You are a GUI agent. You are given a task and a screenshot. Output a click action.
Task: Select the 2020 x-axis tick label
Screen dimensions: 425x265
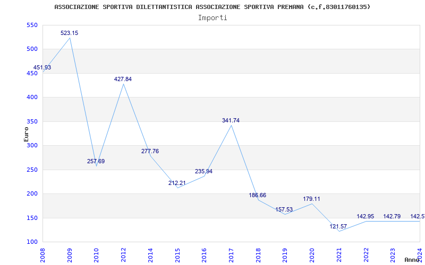[x=312, y=255]
